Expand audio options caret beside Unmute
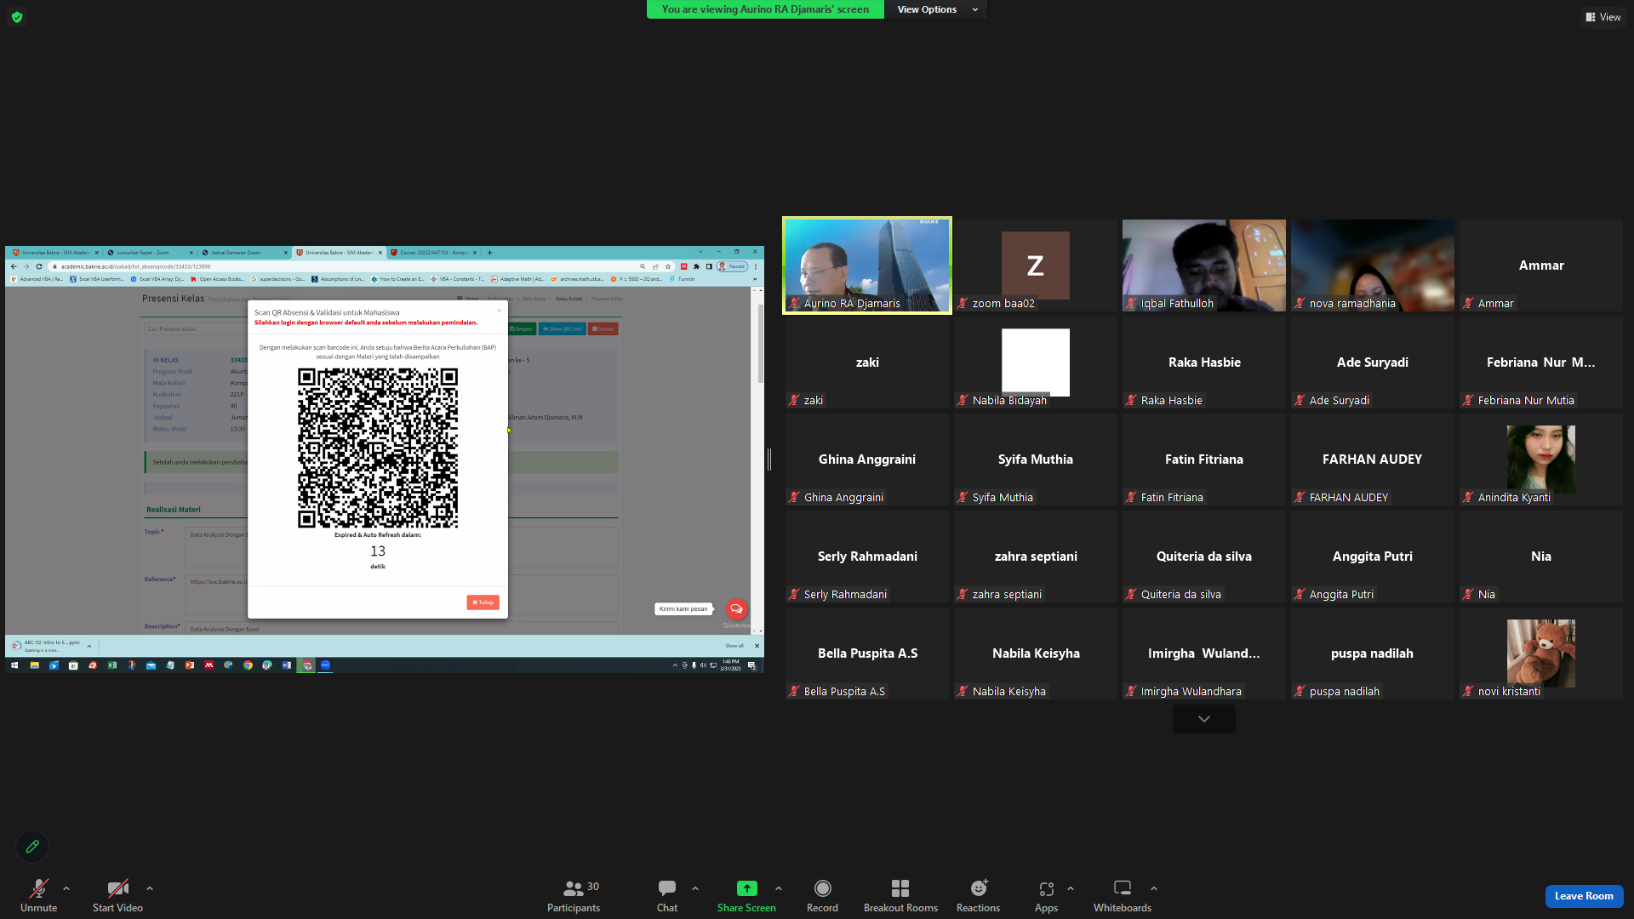Screen dimensions: 1634x919 (66, 888)
